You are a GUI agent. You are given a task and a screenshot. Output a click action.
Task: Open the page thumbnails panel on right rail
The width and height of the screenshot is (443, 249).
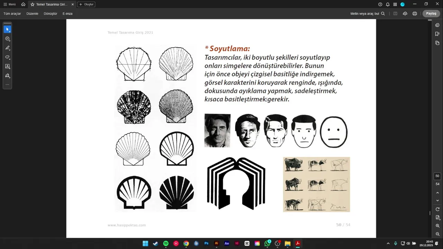[437, 43]
